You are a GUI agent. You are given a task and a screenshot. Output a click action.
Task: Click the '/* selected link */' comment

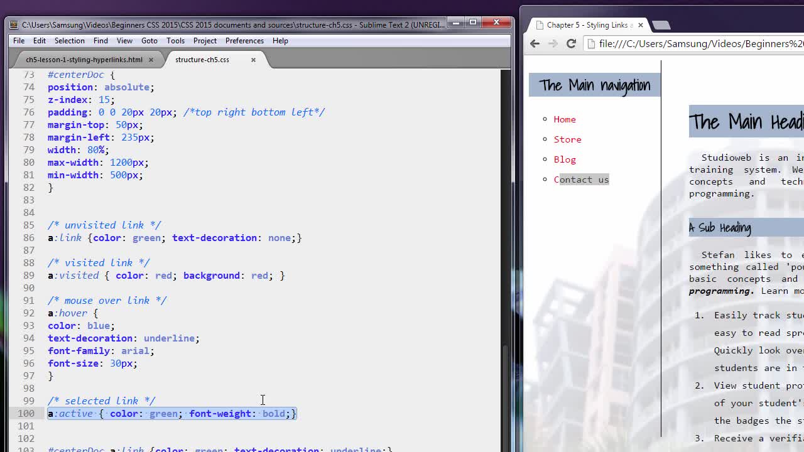(101, 401)
